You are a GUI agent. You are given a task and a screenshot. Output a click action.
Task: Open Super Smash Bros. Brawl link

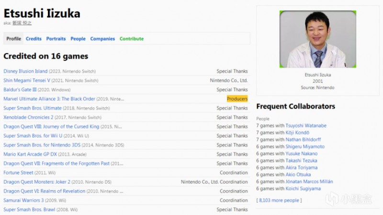[x=29, y=210]
